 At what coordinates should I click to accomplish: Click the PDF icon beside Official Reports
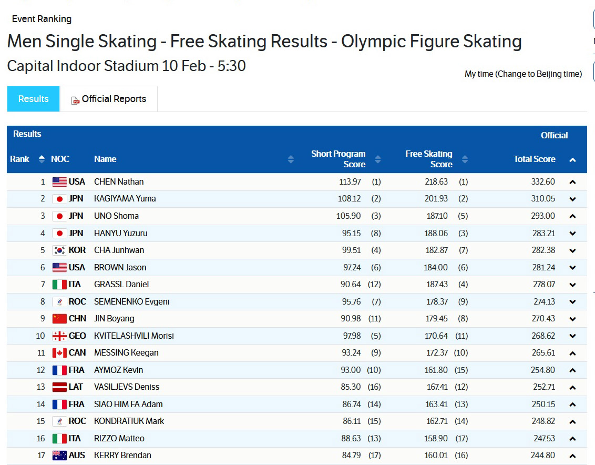[x=76, y=100]
